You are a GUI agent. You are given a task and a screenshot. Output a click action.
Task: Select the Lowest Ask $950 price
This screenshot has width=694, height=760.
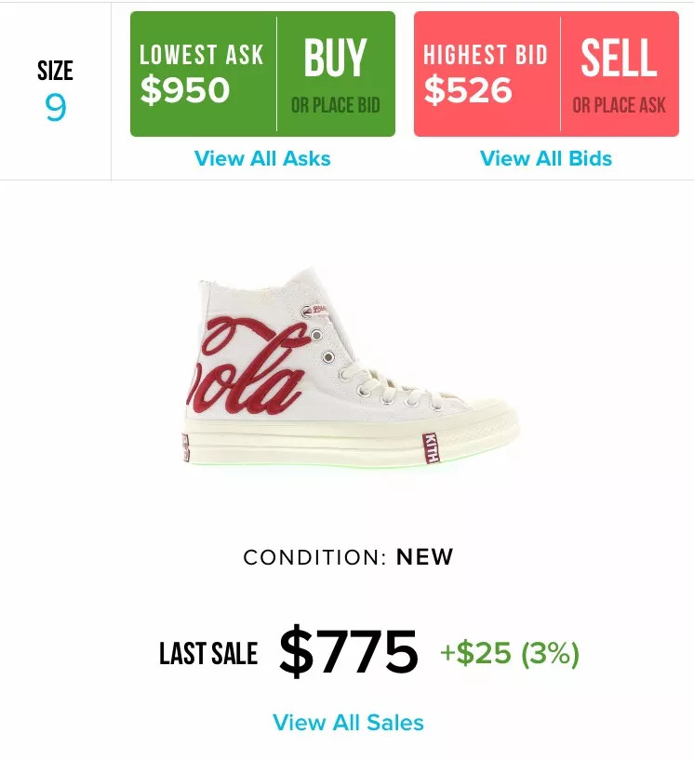click(x=185, y=90)
